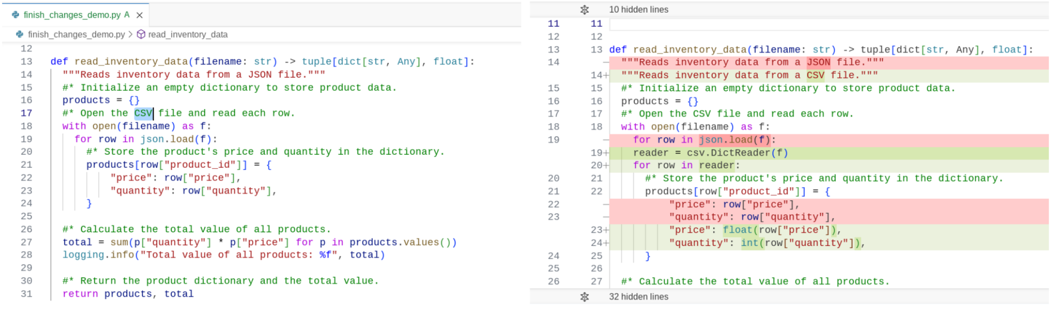Click the added-line marker at 14+
1051x323 pixels.
tap(606, 75)
